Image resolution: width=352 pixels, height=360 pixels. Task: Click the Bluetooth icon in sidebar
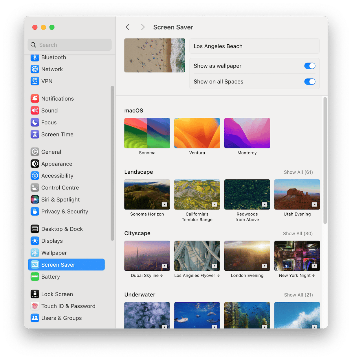tap(35, 57)
